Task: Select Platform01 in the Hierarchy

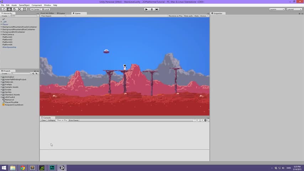Action: point(7,37)
